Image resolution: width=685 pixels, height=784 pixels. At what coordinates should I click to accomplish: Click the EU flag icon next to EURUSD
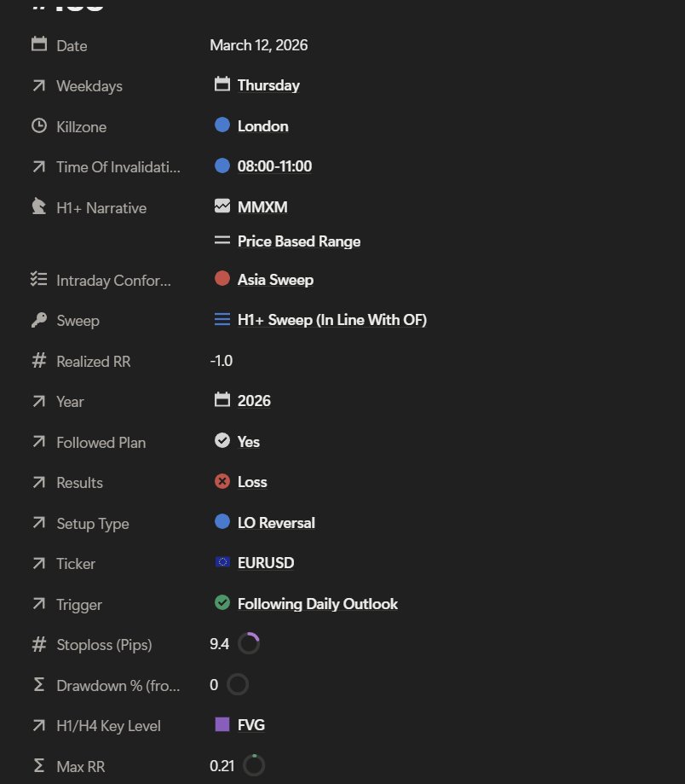pyautogui.click(x=222, y=562)
